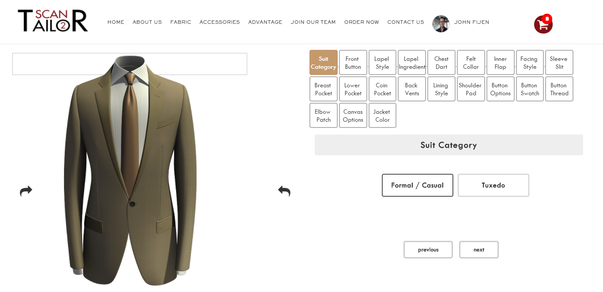The width and height of the screenshot is (603, 292).
Task: Select the Tuxedo suit category
Action: pyautogui.click(x=493, y=185)
